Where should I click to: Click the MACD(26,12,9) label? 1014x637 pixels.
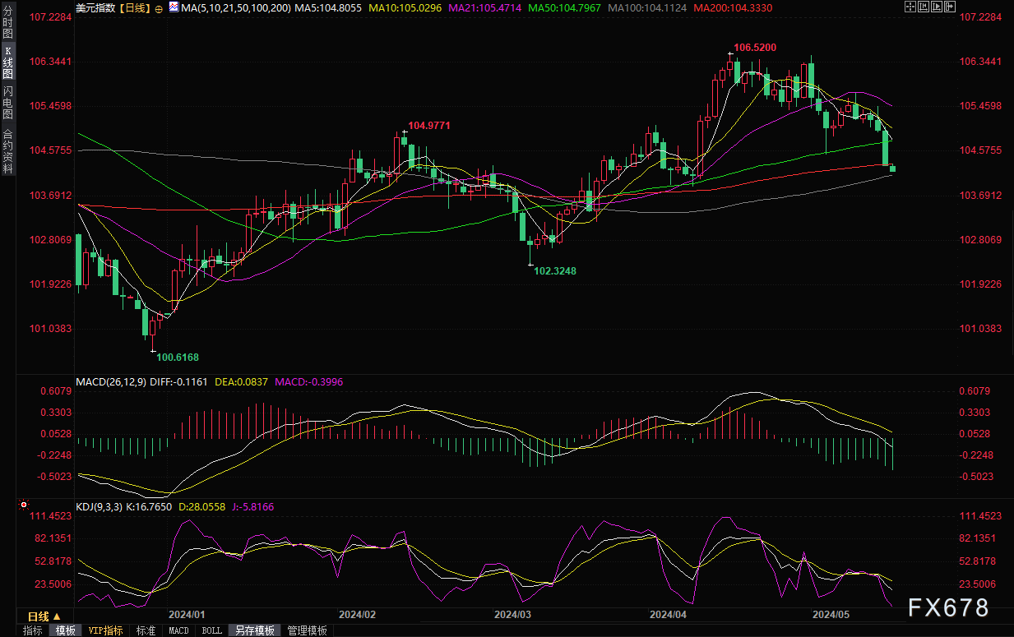coord(110,382)
